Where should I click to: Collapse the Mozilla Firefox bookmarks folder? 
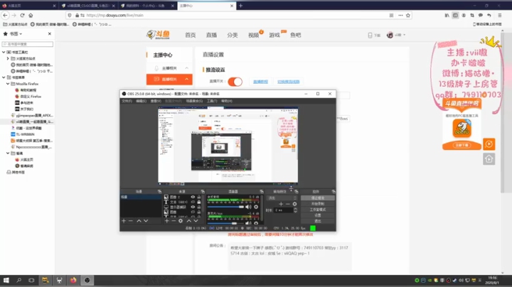(x=8, y=84)
